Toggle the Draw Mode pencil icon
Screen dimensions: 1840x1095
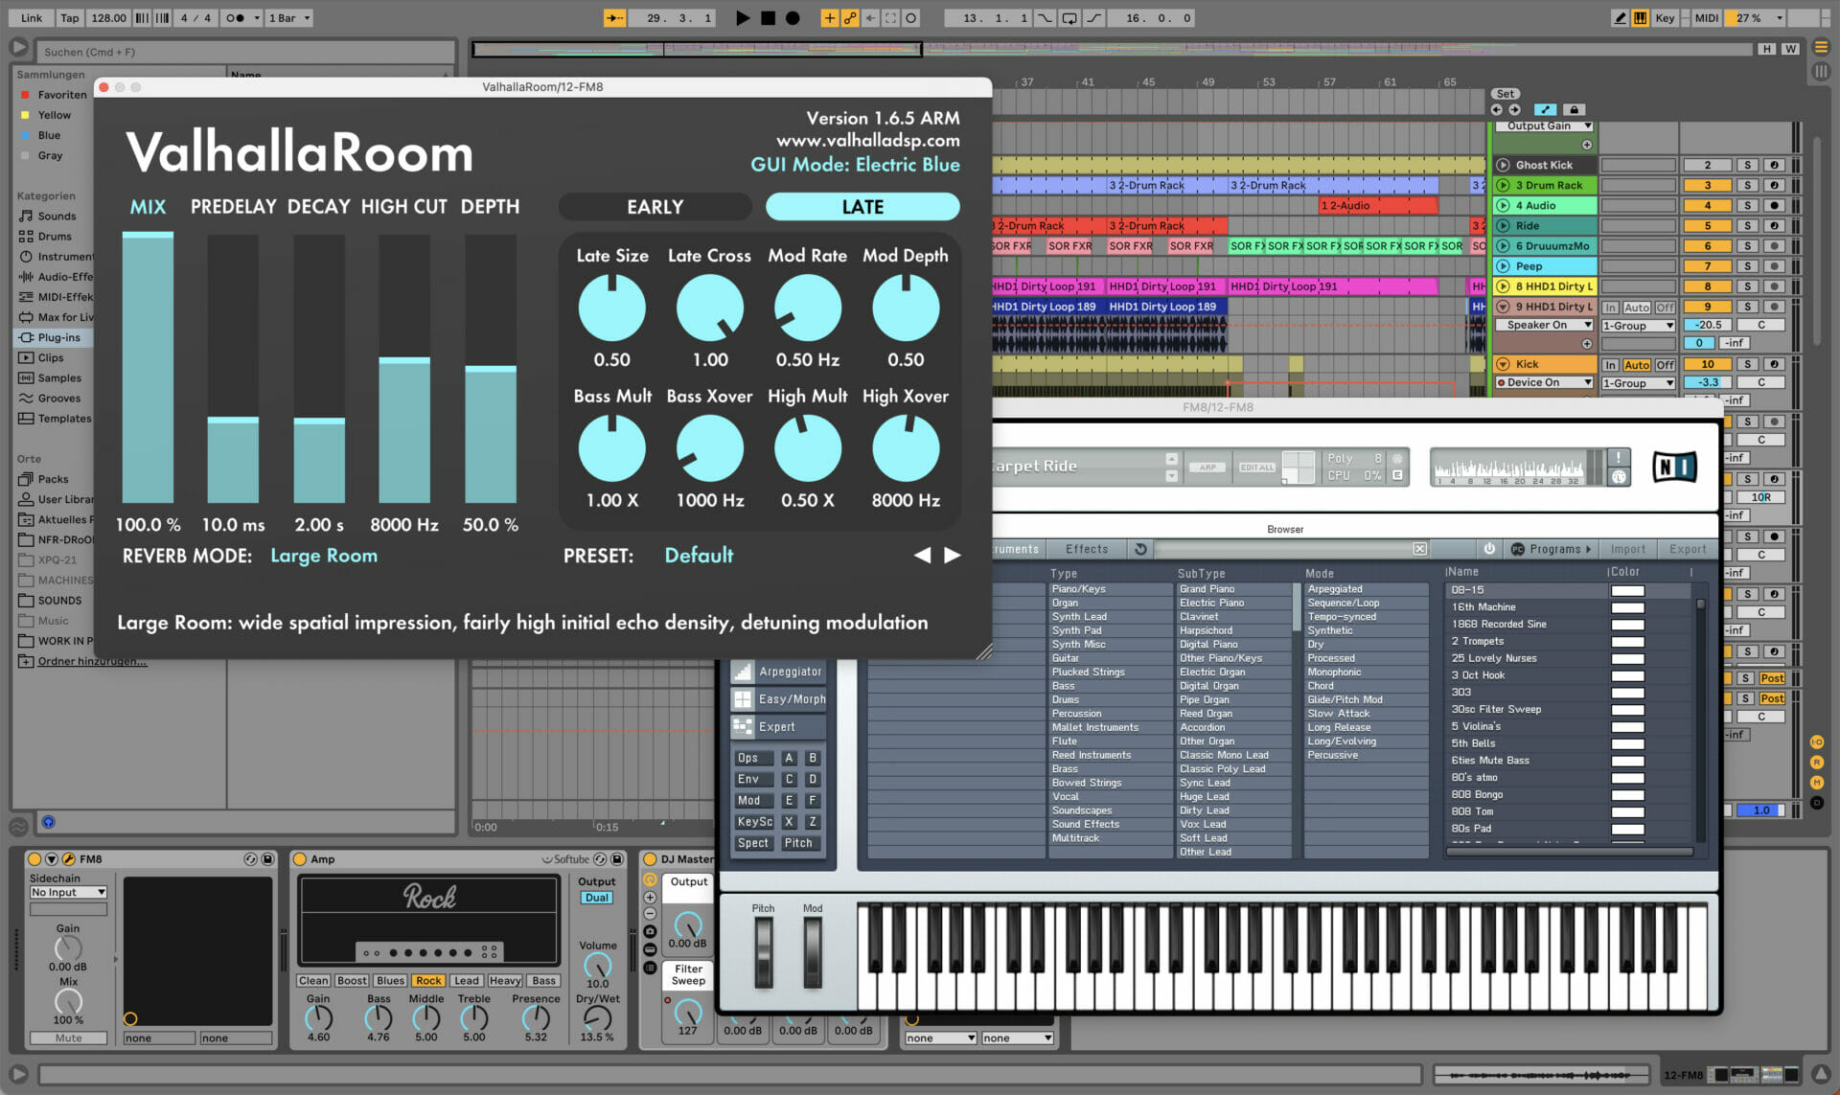[1620, 18]
